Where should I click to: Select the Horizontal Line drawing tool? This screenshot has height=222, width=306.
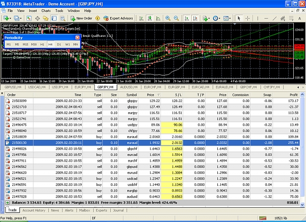coord(266,18)
